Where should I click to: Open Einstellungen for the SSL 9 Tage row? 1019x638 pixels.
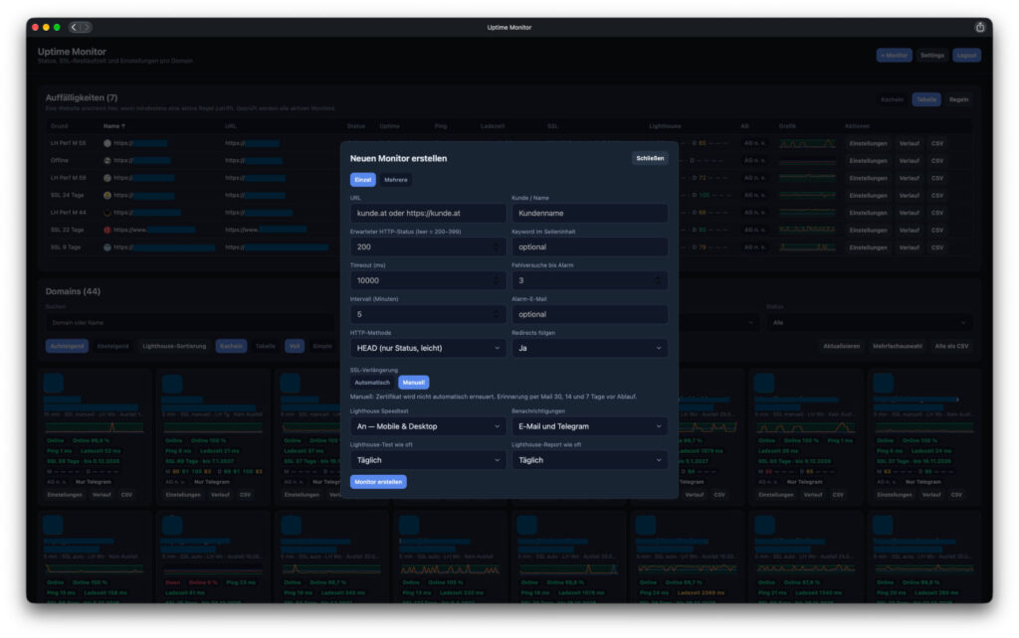tap(868, 247)
